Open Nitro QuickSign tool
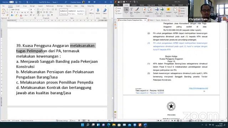Image resolution: width=228 pixels, height=128 pixels. click(137, 10)
